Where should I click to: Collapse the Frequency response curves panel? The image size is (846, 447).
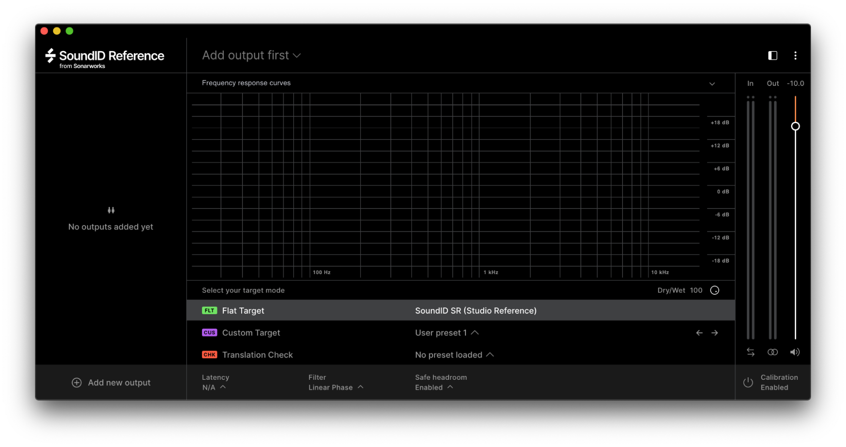(712, 84)
